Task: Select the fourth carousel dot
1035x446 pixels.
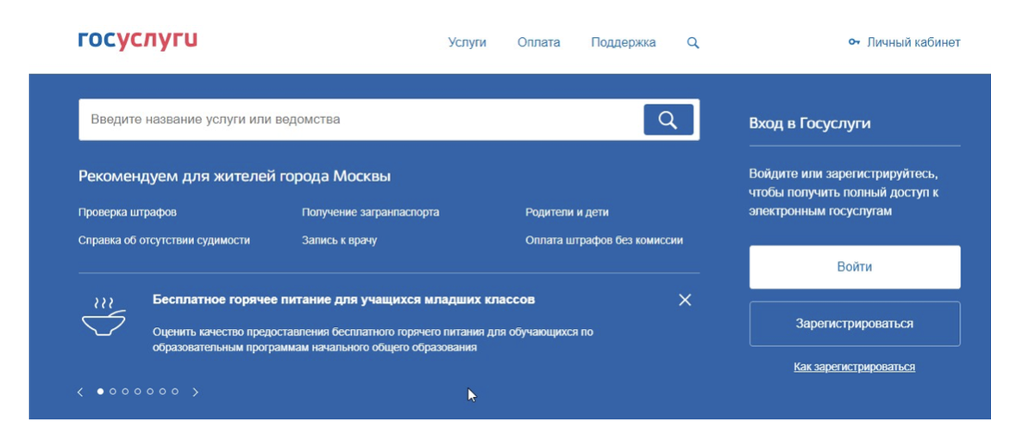Action: click(x=137, y=392)
